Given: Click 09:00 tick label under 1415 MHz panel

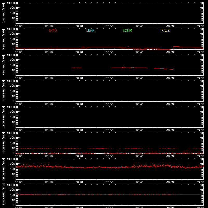Looking at the screenshot, I should click(200, 104).
